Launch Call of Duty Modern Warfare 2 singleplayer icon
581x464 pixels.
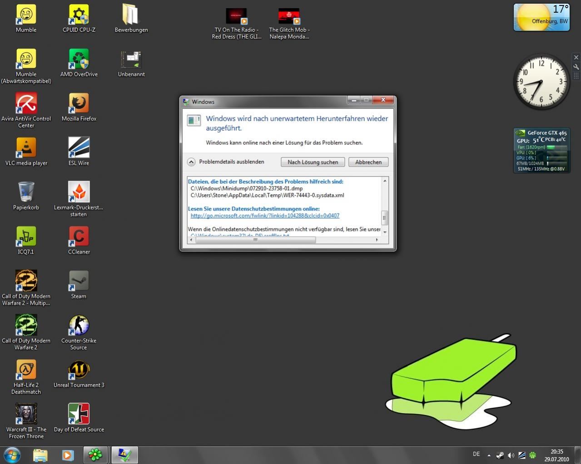coord(26,333)
